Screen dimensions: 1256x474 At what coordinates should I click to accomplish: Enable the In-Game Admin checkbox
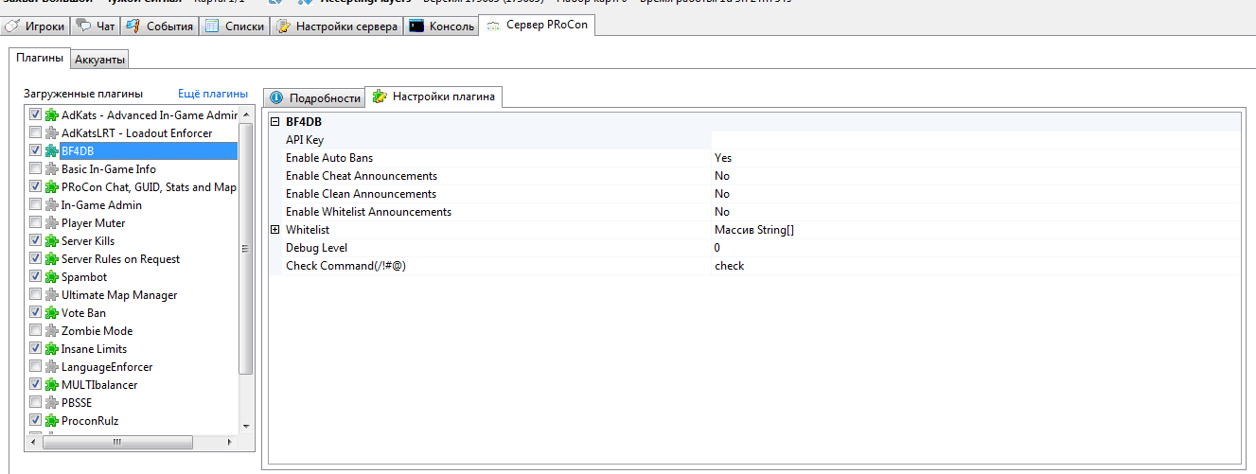click(x=36, y=205)
